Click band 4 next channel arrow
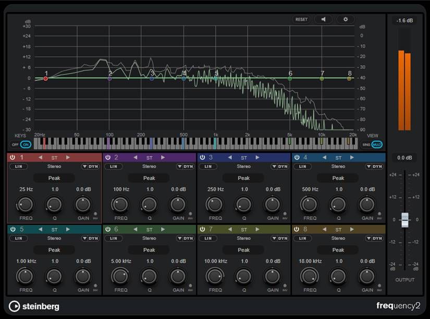 pos(352,157)
